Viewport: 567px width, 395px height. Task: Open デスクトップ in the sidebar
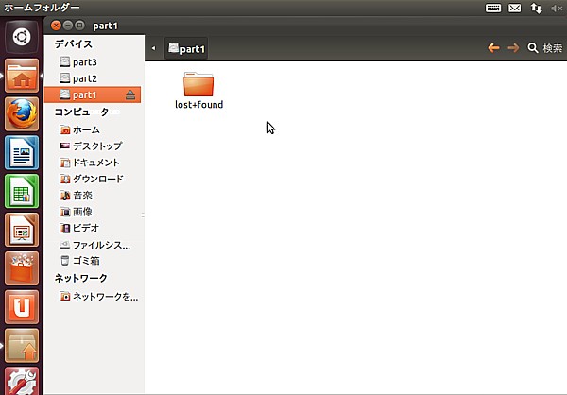[x=93, y=146]
